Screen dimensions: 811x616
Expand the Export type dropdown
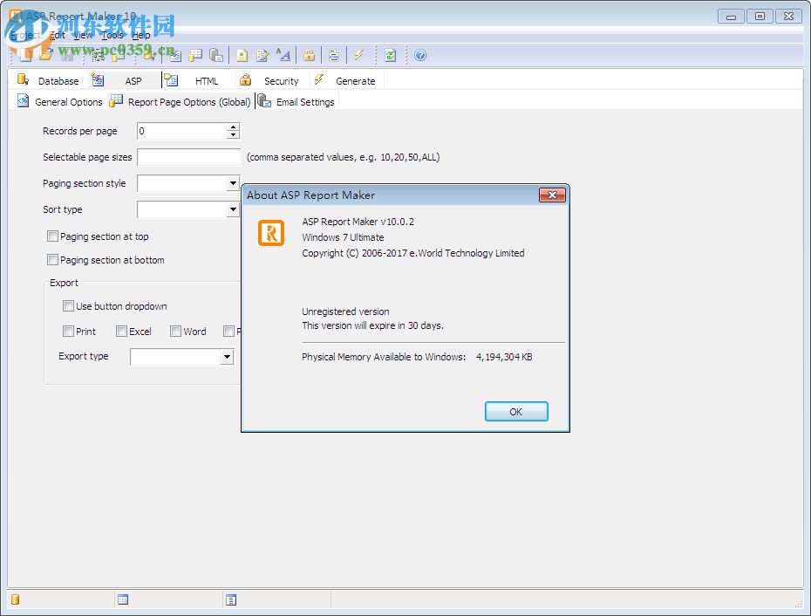click(x=227, y=357)
